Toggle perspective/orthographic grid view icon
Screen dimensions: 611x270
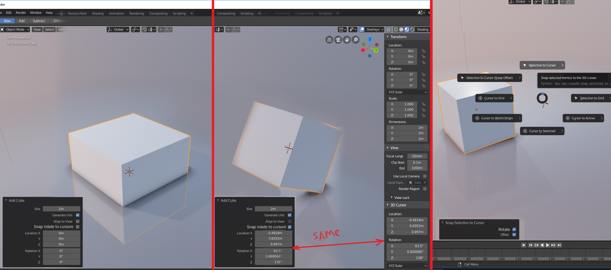tap(329, 40)
